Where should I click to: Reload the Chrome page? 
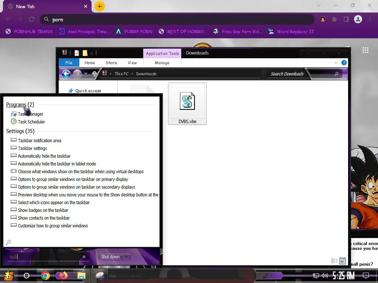[x=32, y=19]
